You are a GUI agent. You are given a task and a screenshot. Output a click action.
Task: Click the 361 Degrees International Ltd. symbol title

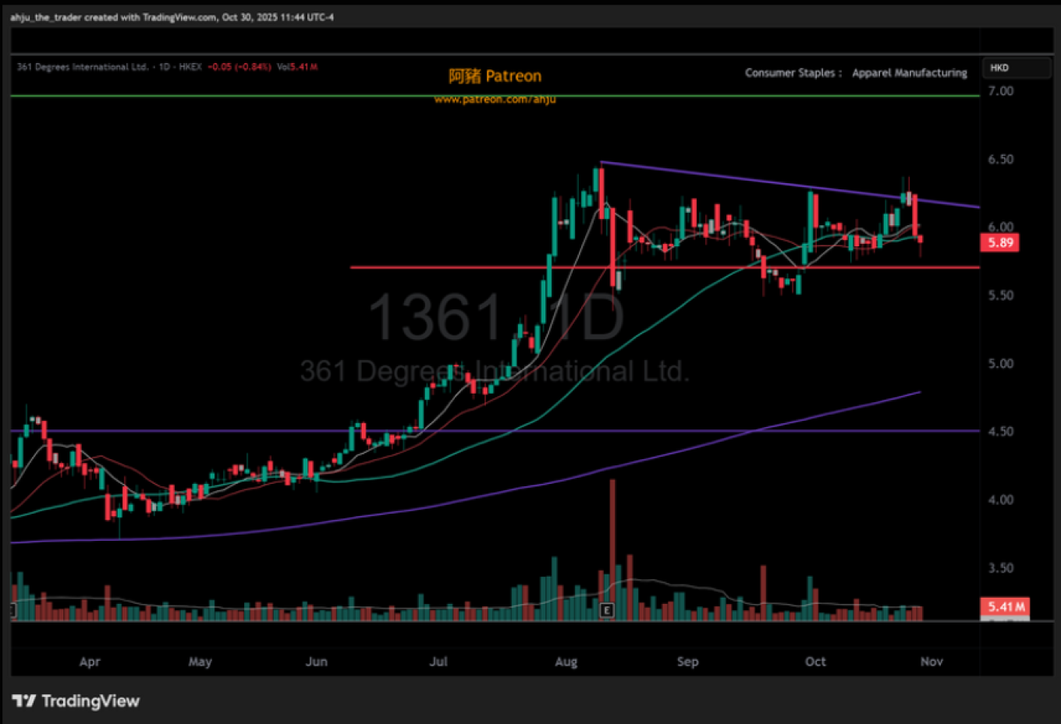tap(83, 67)
